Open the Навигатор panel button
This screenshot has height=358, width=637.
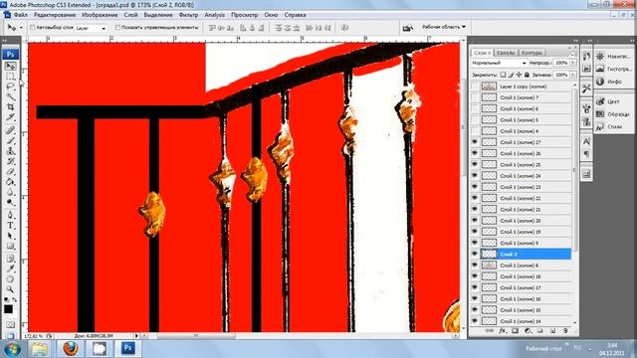[614, 57]
